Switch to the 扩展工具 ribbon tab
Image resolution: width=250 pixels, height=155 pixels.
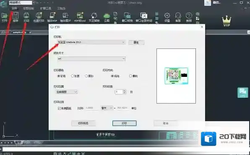[x=46, y=8]
